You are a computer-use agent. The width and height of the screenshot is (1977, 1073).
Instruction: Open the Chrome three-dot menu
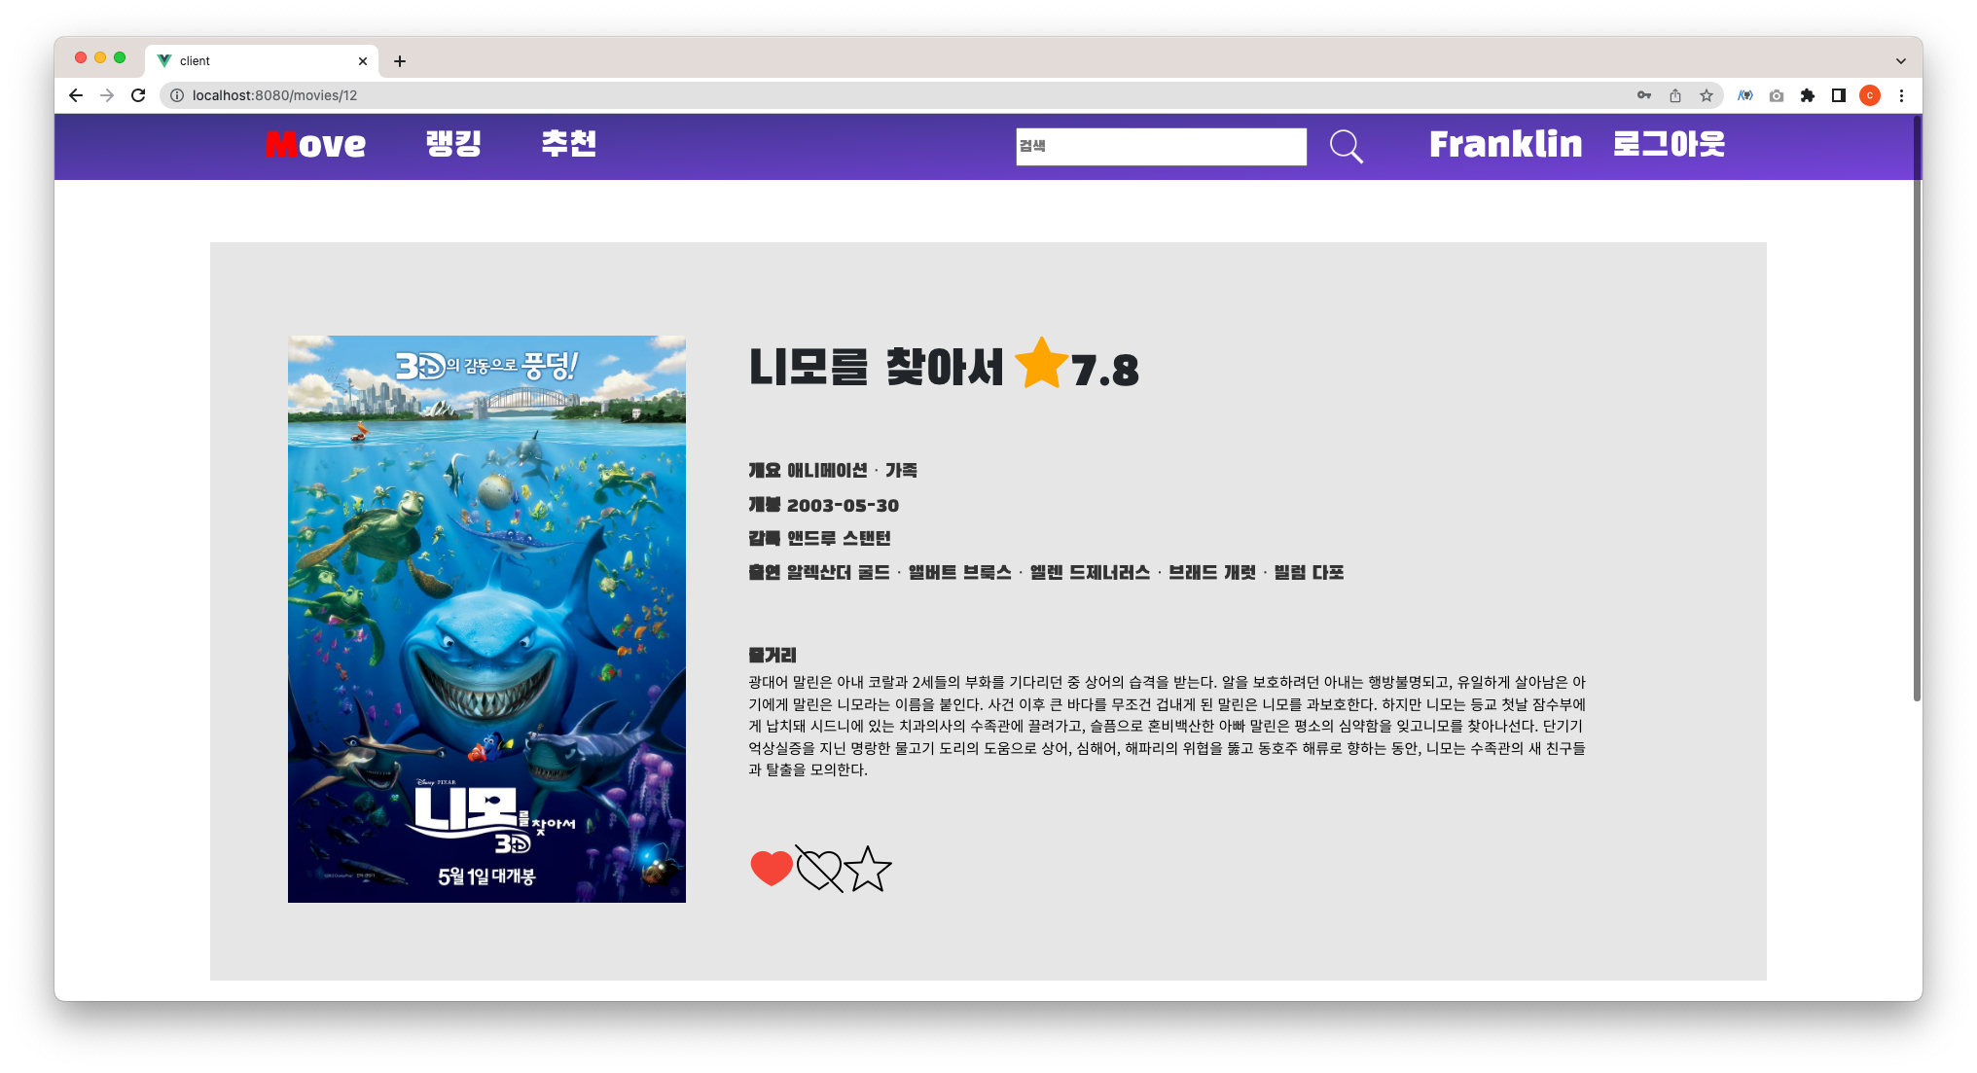click(x=1901, y=95)
